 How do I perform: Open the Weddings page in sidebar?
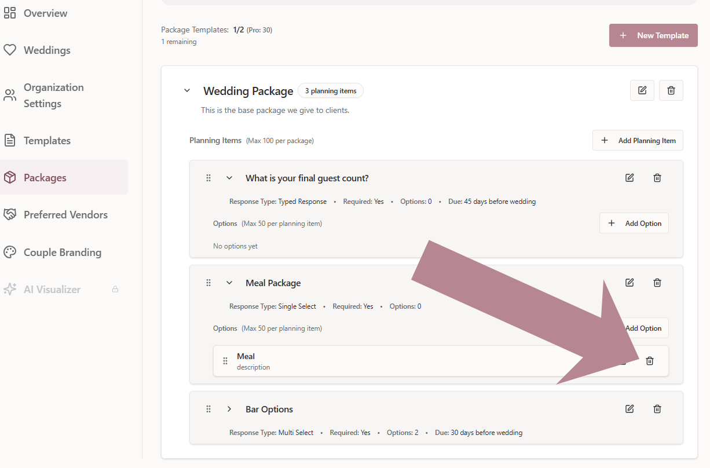[x=46, y=50]
